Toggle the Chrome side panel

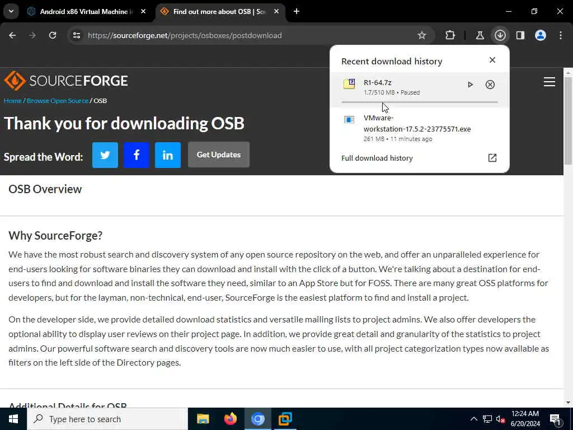click(x=520, y=35)
